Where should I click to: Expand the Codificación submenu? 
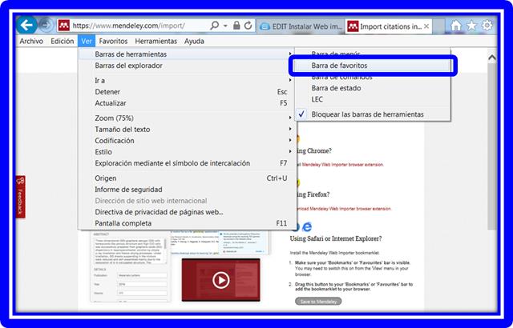point(187,141)
